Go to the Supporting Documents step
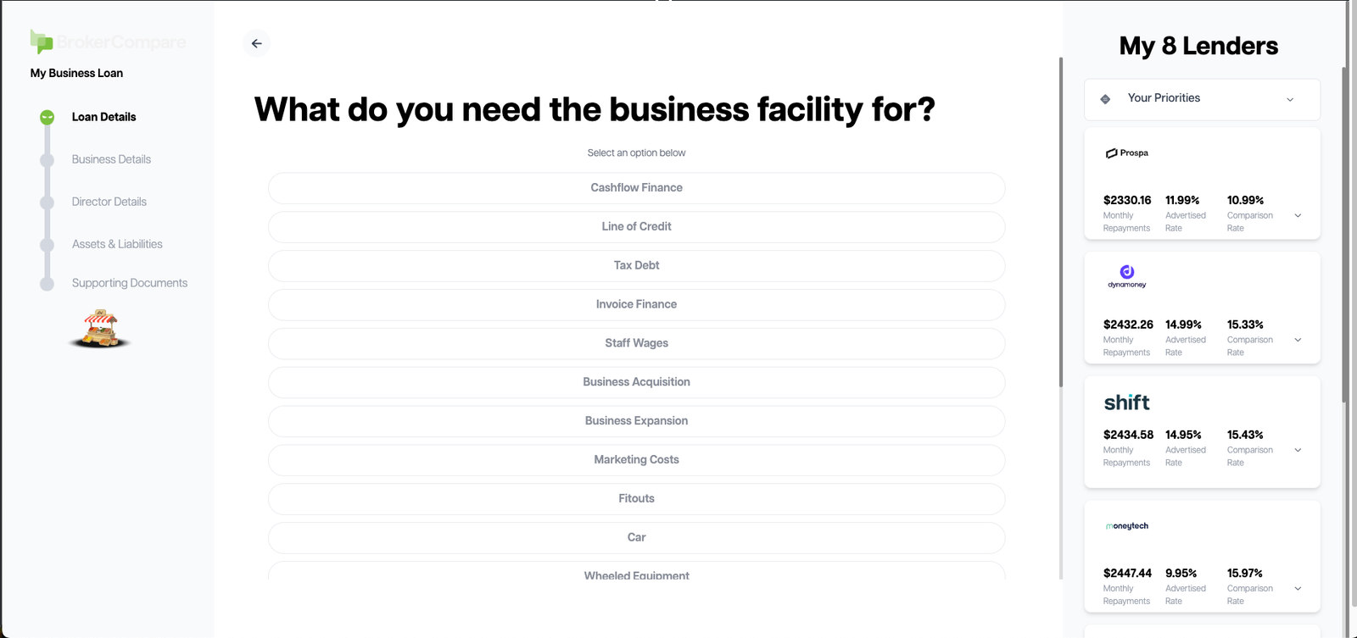Viewport: 1357px width, 638px height. pos(129,283)
